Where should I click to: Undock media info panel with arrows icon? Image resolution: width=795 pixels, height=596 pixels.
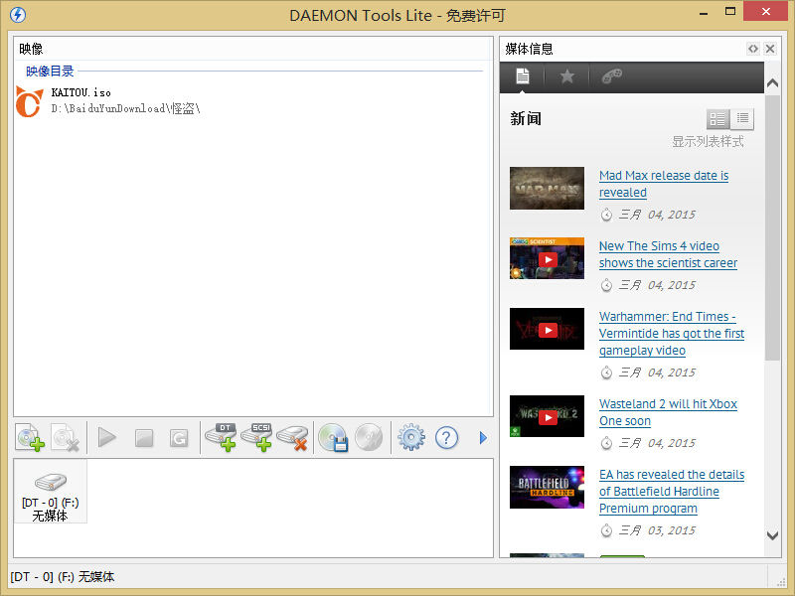[753, 49]
